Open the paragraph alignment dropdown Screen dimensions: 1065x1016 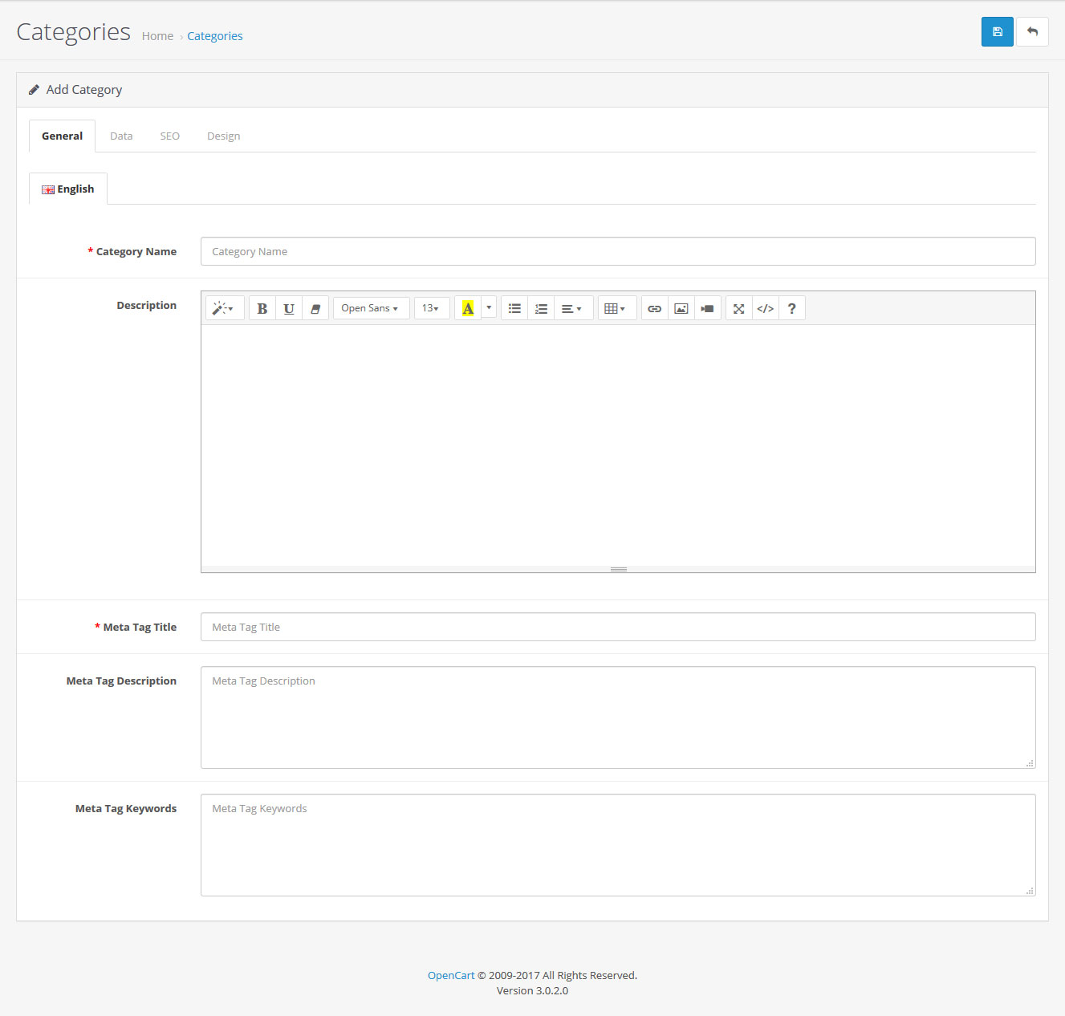[574, 308]
